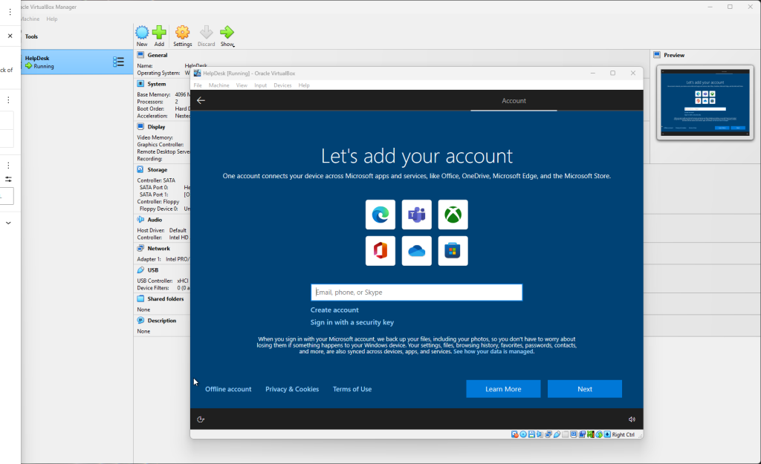Image resolution: width=761 pixels, height=464 pixels.
Task: Click the Office app icon
Action: coord(380,251)
